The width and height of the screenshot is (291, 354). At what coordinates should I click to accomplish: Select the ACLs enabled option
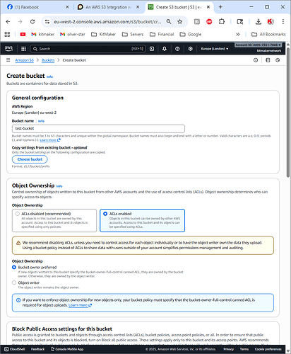[x=142, y=220]
